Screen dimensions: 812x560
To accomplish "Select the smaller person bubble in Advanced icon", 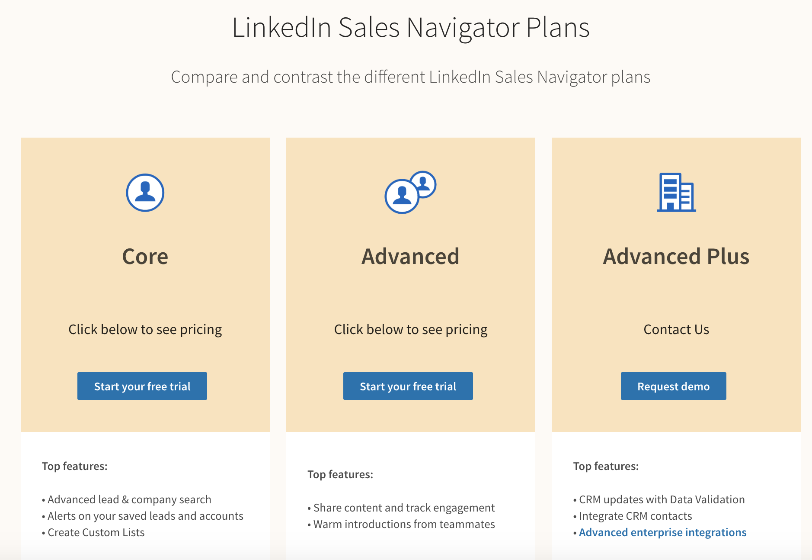I will (424, 185).
